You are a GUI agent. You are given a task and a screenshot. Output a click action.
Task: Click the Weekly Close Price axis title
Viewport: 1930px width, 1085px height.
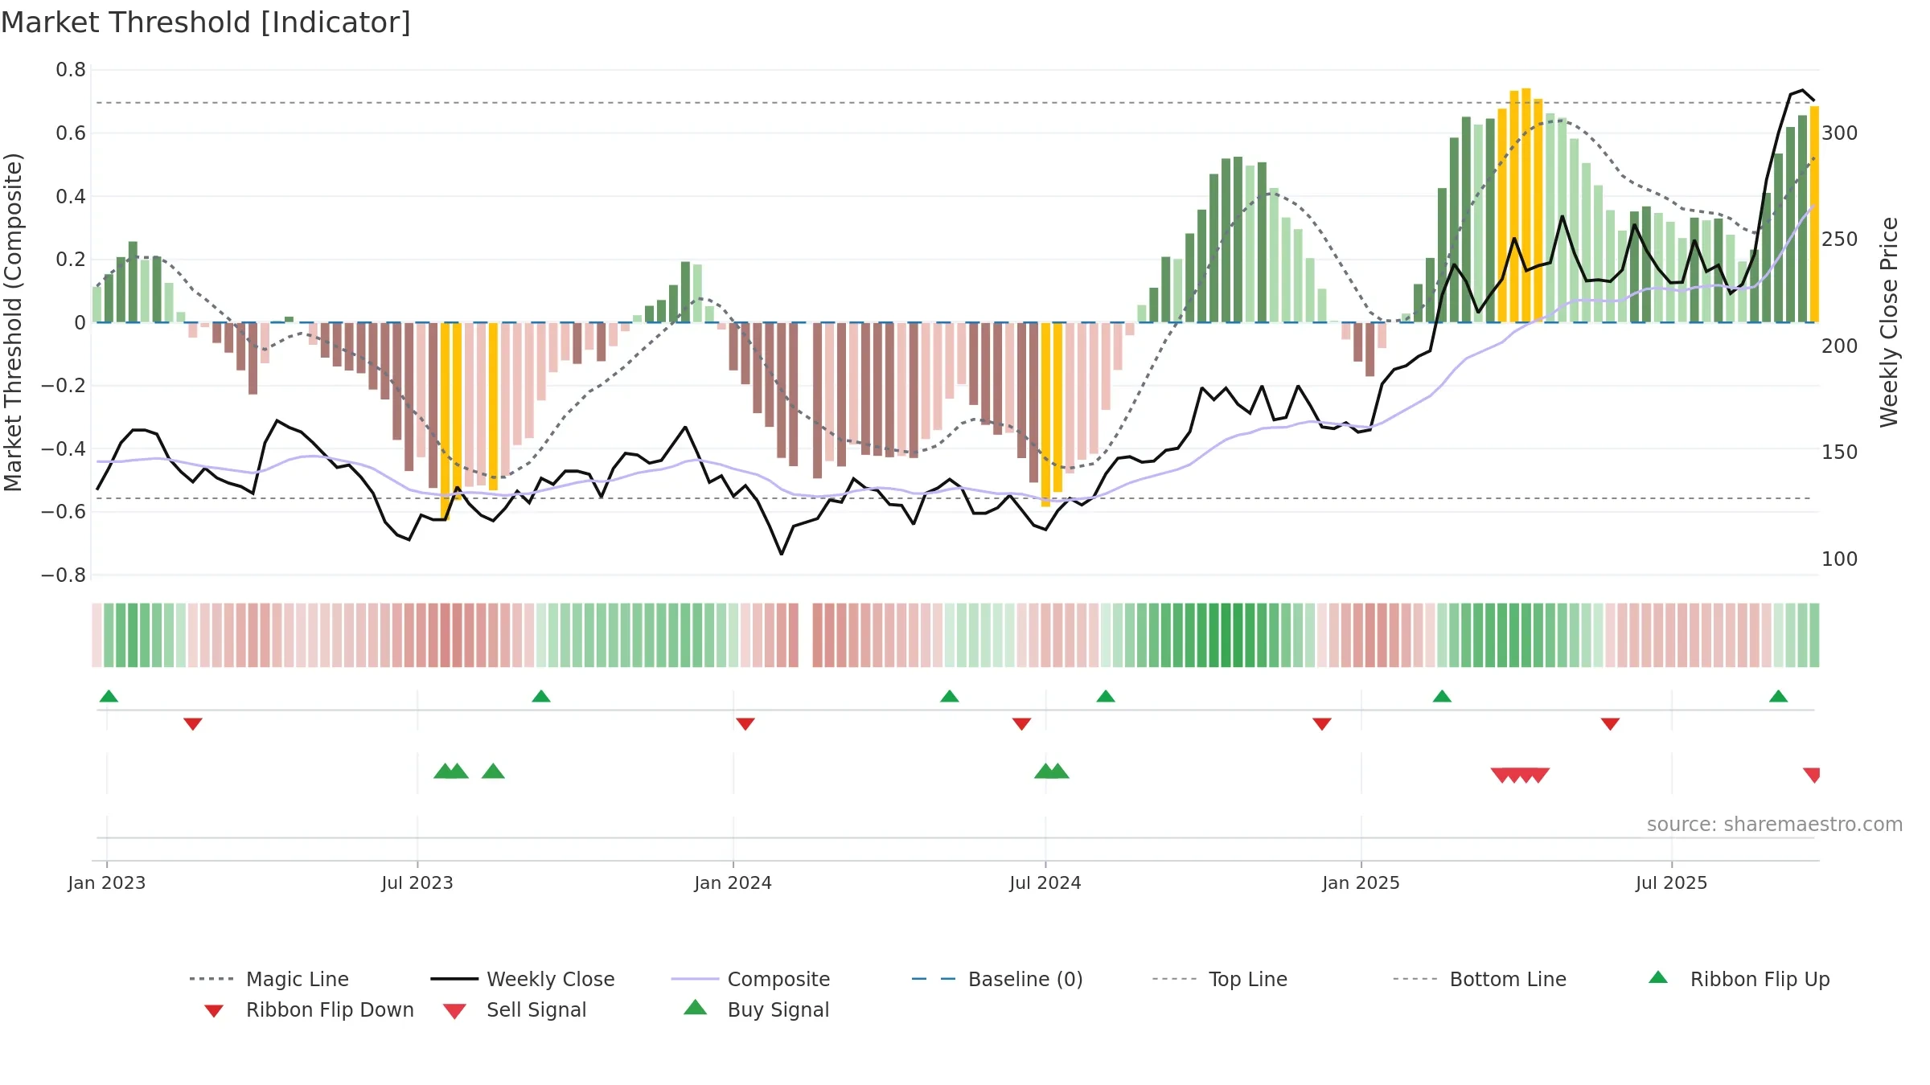click(1889, 322)
